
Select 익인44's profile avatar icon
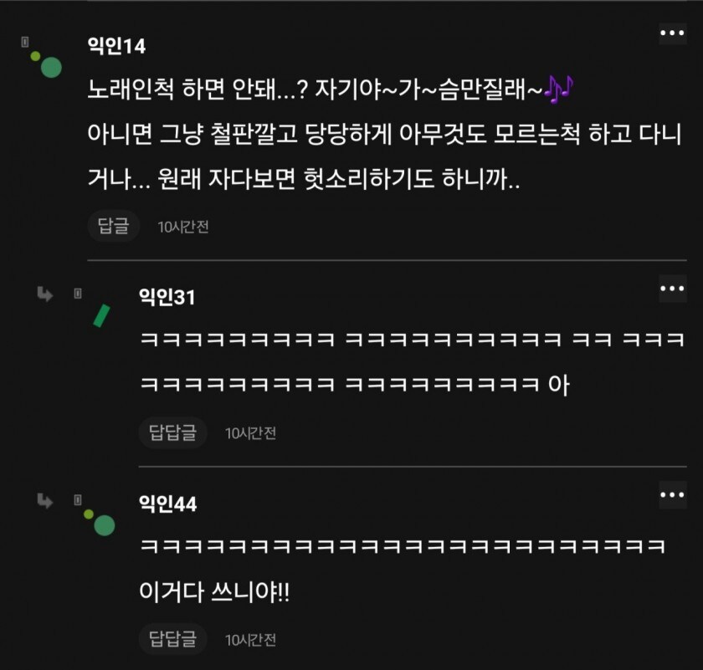click(x=104, y=525)
